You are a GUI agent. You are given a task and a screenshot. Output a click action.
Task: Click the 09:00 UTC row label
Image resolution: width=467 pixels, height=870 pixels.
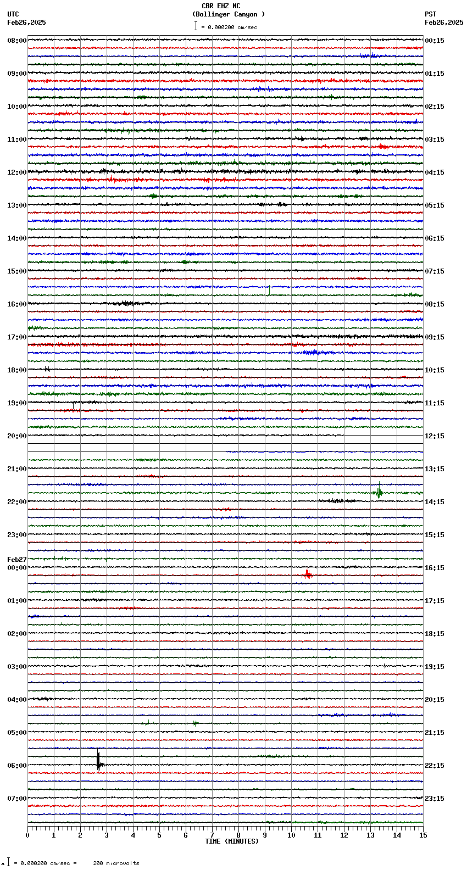point(17,74)
